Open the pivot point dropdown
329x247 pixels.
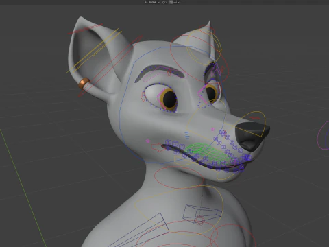click(164, 2)
